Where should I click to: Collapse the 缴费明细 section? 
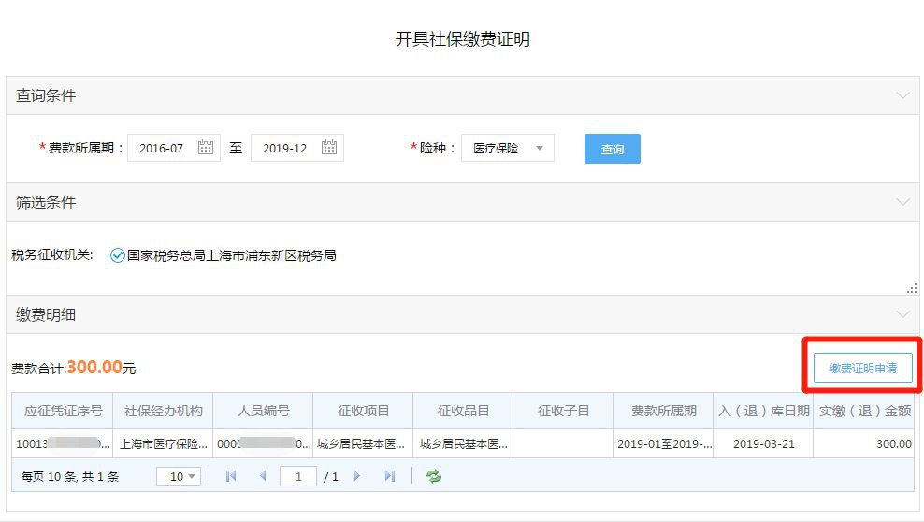pyautogui.click(x=902, y=315)
